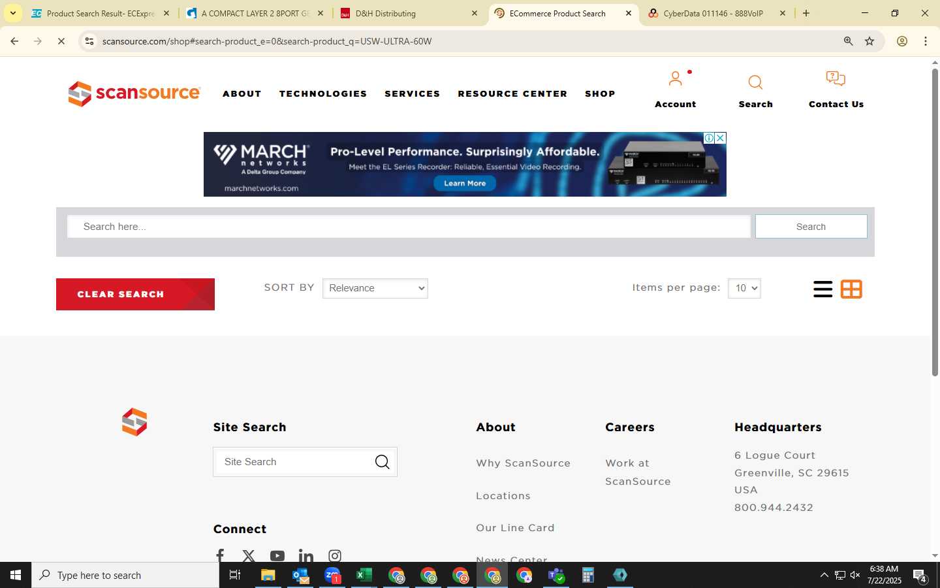Viewport: 940px width, 588px height.
Task: Show hidden system tray icons
Action: click(x=824, y=575)
